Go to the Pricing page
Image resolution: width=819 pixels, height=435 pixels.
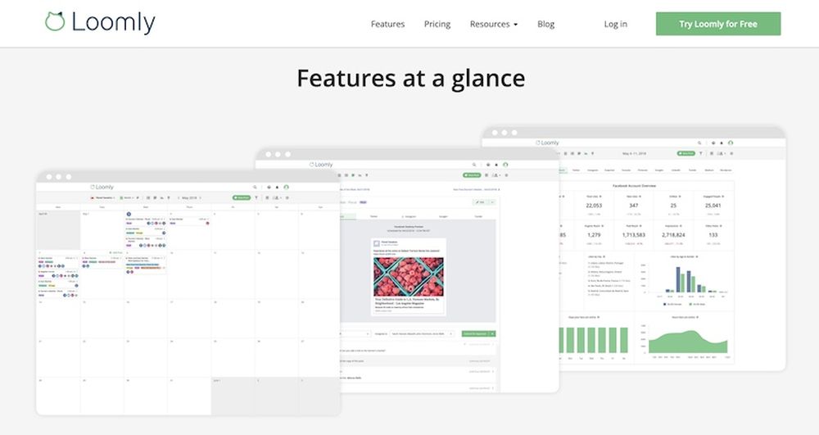click(437, 24)
